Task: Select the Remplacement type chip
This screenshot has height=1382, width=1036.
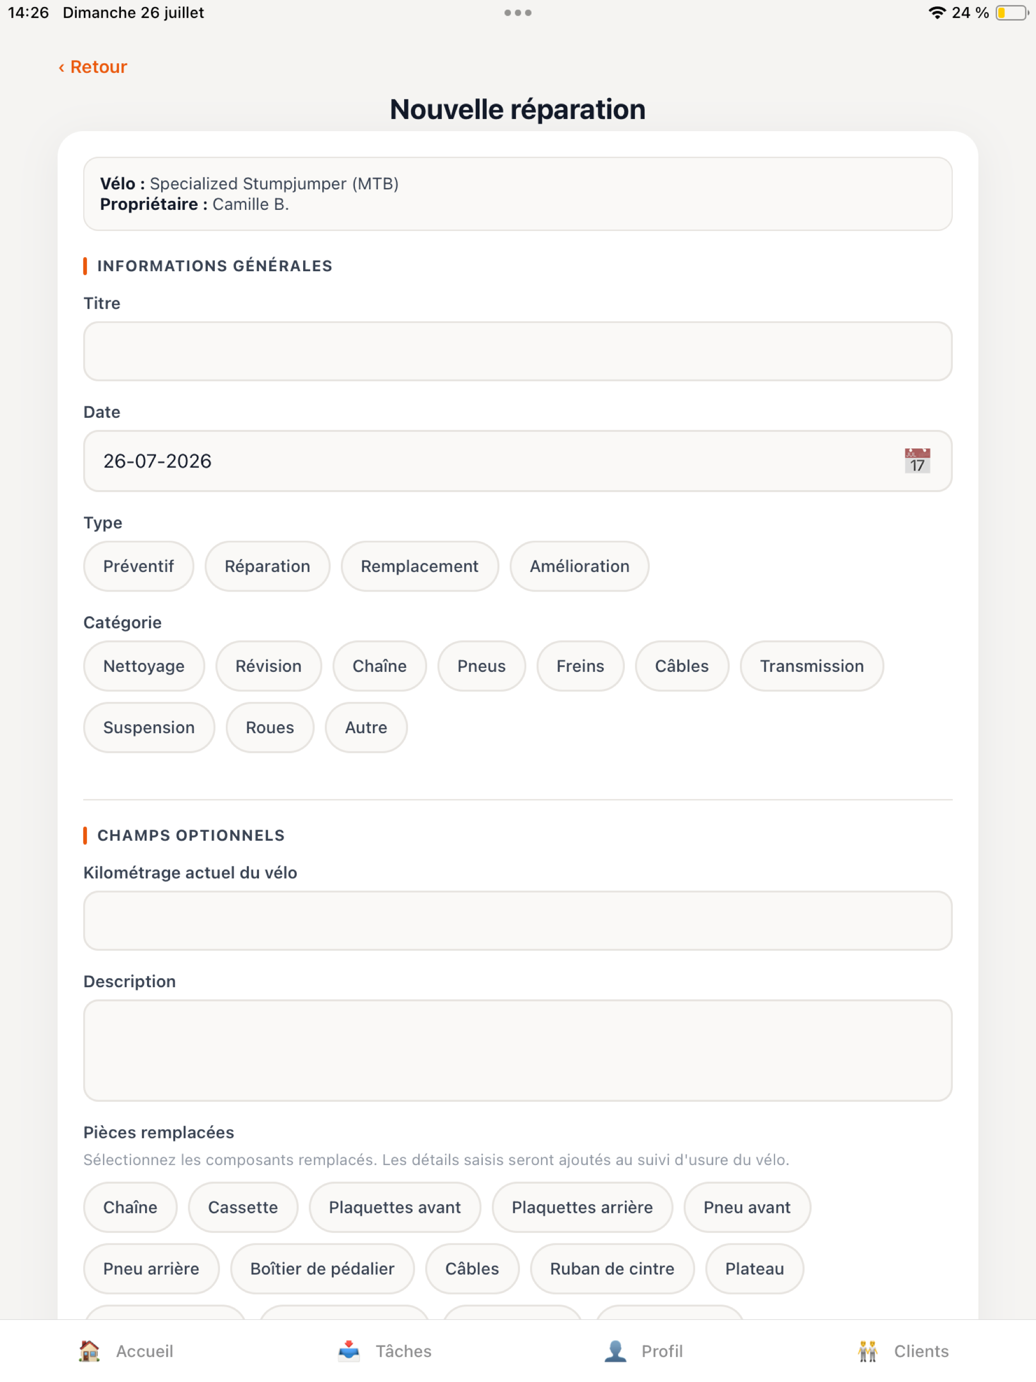Action: (x=420, y=566)
